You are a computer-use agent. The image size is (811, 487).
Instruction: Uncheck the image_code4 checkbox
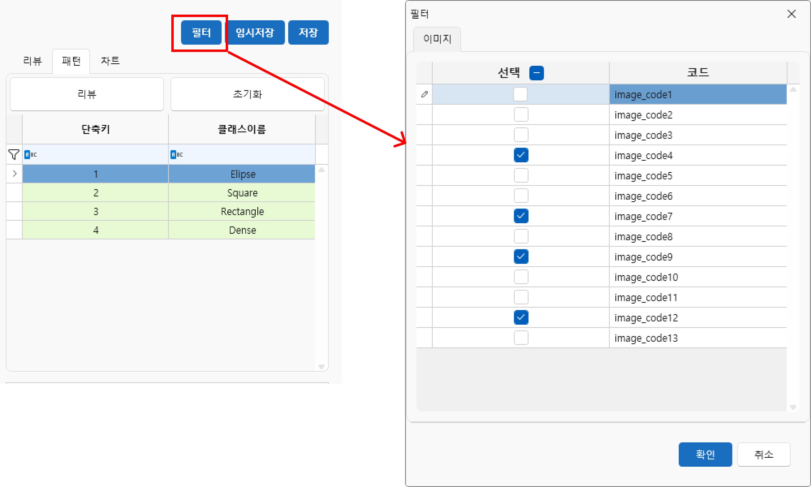521,155
